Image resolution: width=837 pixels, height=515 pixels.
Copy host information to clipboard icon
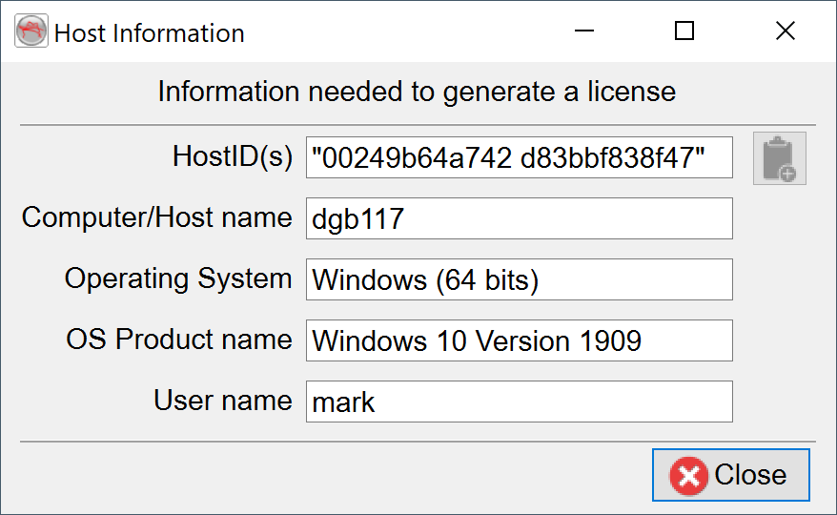(x=779, y=158)
